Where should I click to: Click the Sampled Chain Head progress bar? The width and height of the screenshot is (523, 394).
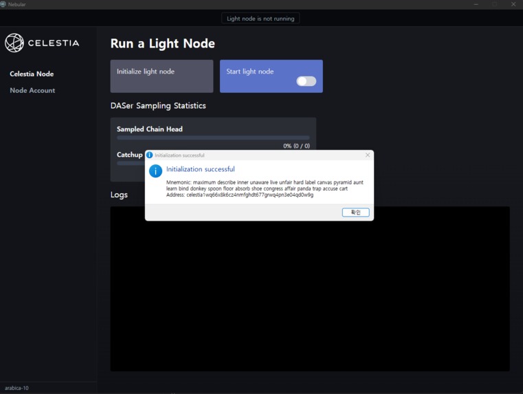[x=213, y=138]
